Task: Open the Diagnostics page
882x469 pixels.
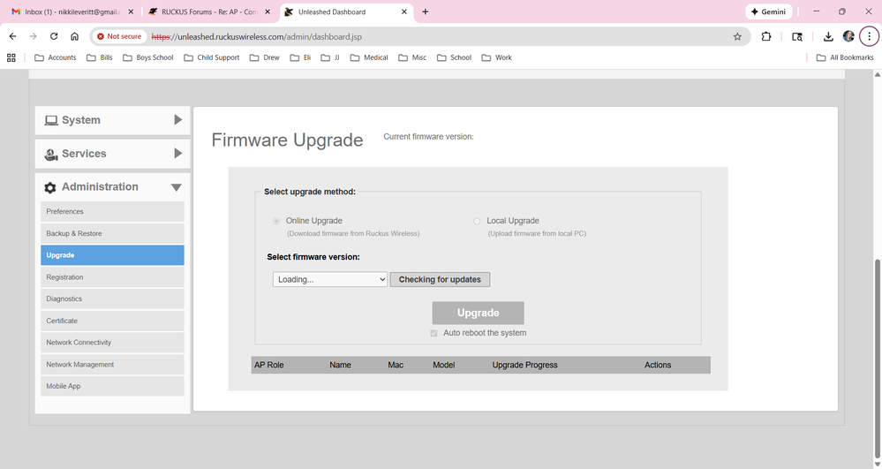Action: click(x=112, y=299)
